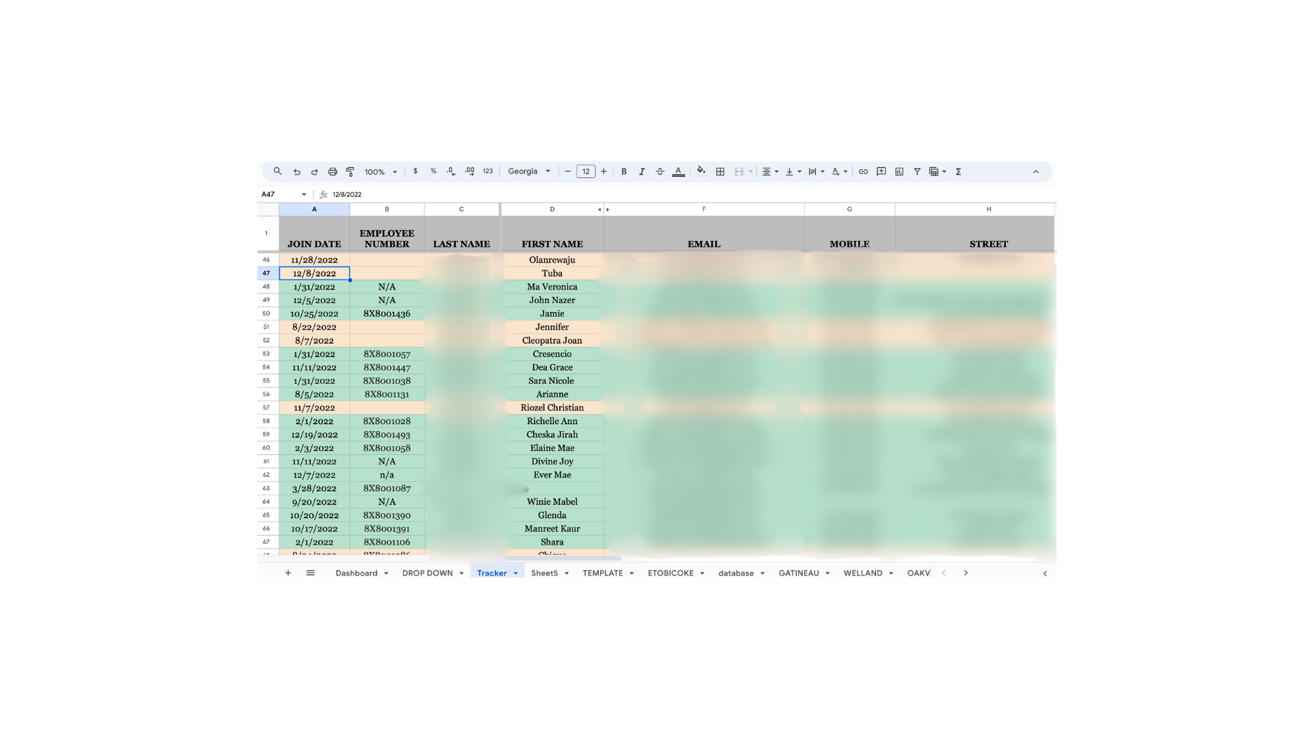Insert a link into the cell
1314x739 pixels.
[863, 171]
